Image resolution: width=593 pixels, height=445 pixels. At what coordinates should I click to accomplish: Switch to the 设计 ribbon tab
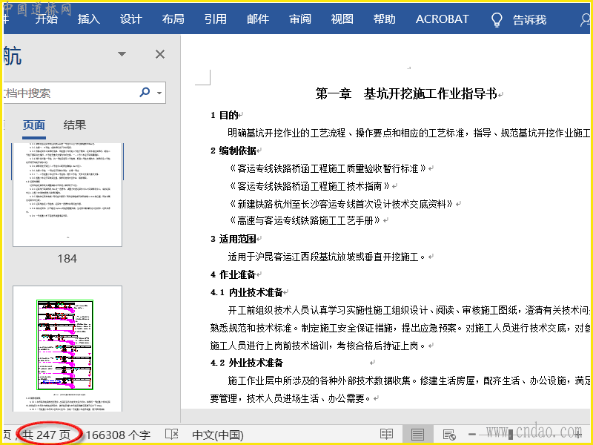pyautogui.click(x=131, y=19)
